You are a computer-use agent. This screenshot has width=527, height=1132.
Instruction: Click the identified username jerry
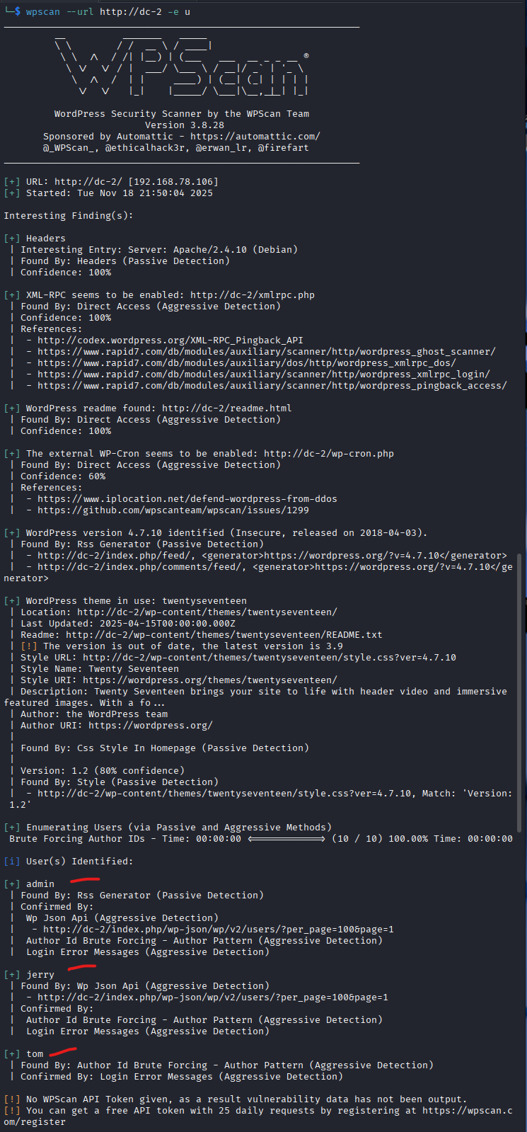40,975
